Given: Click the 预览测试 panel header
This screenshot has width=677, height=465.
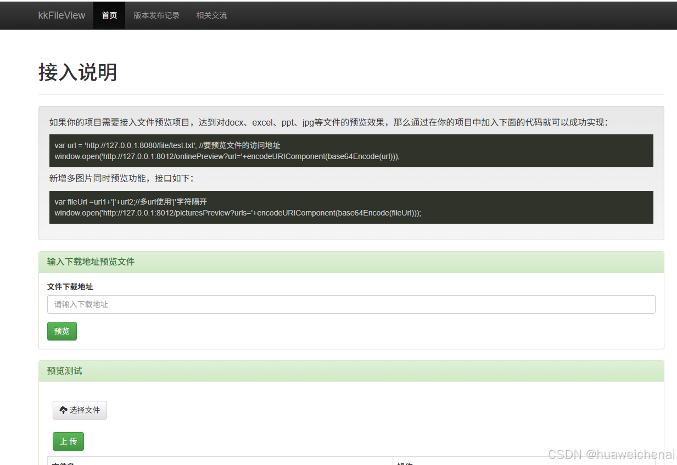Looking at the screenshot, I should point(351,371).
